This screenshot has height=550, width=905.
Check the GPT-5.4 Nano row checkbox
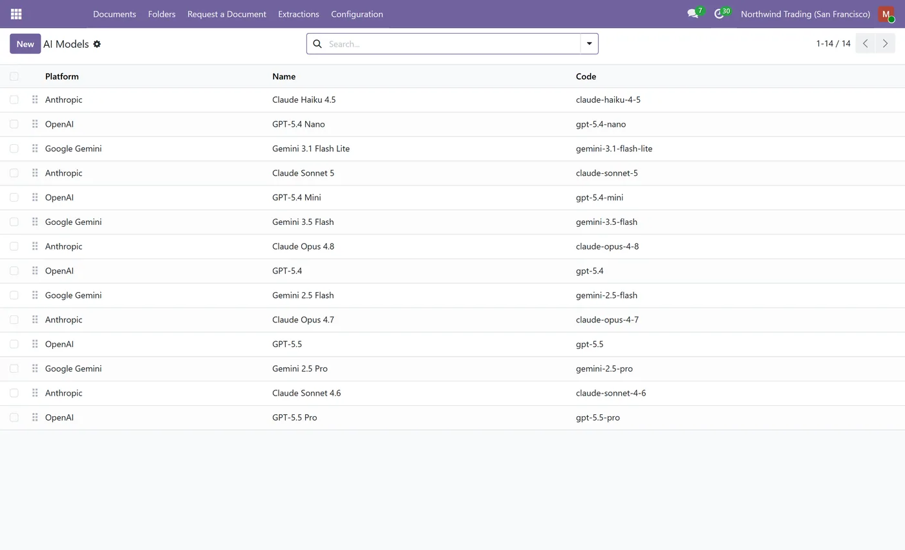pyautogui.click(x=14, y=124)
